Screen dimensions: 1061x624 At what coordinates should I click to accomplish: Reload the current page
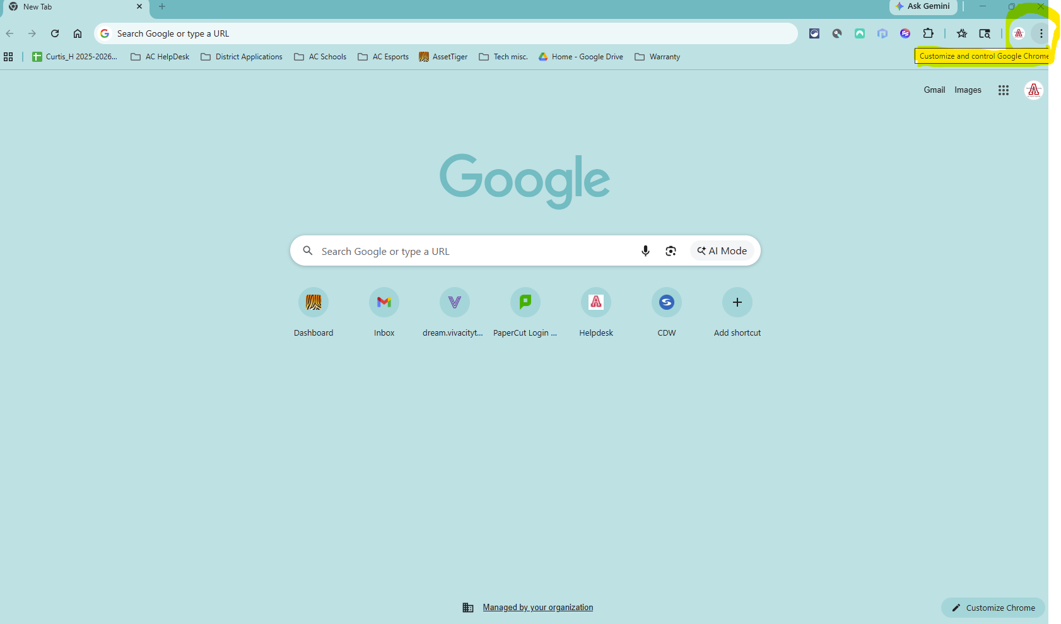point(55,33)
